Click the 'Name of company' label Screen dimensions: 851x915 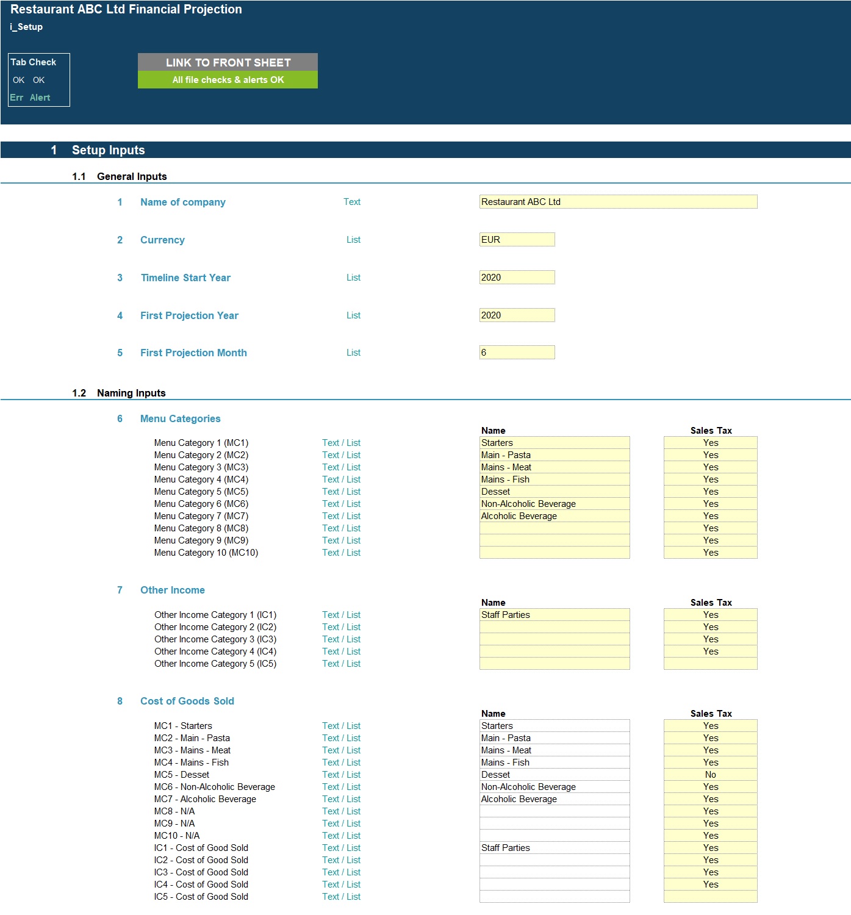[x=183, y=202]
